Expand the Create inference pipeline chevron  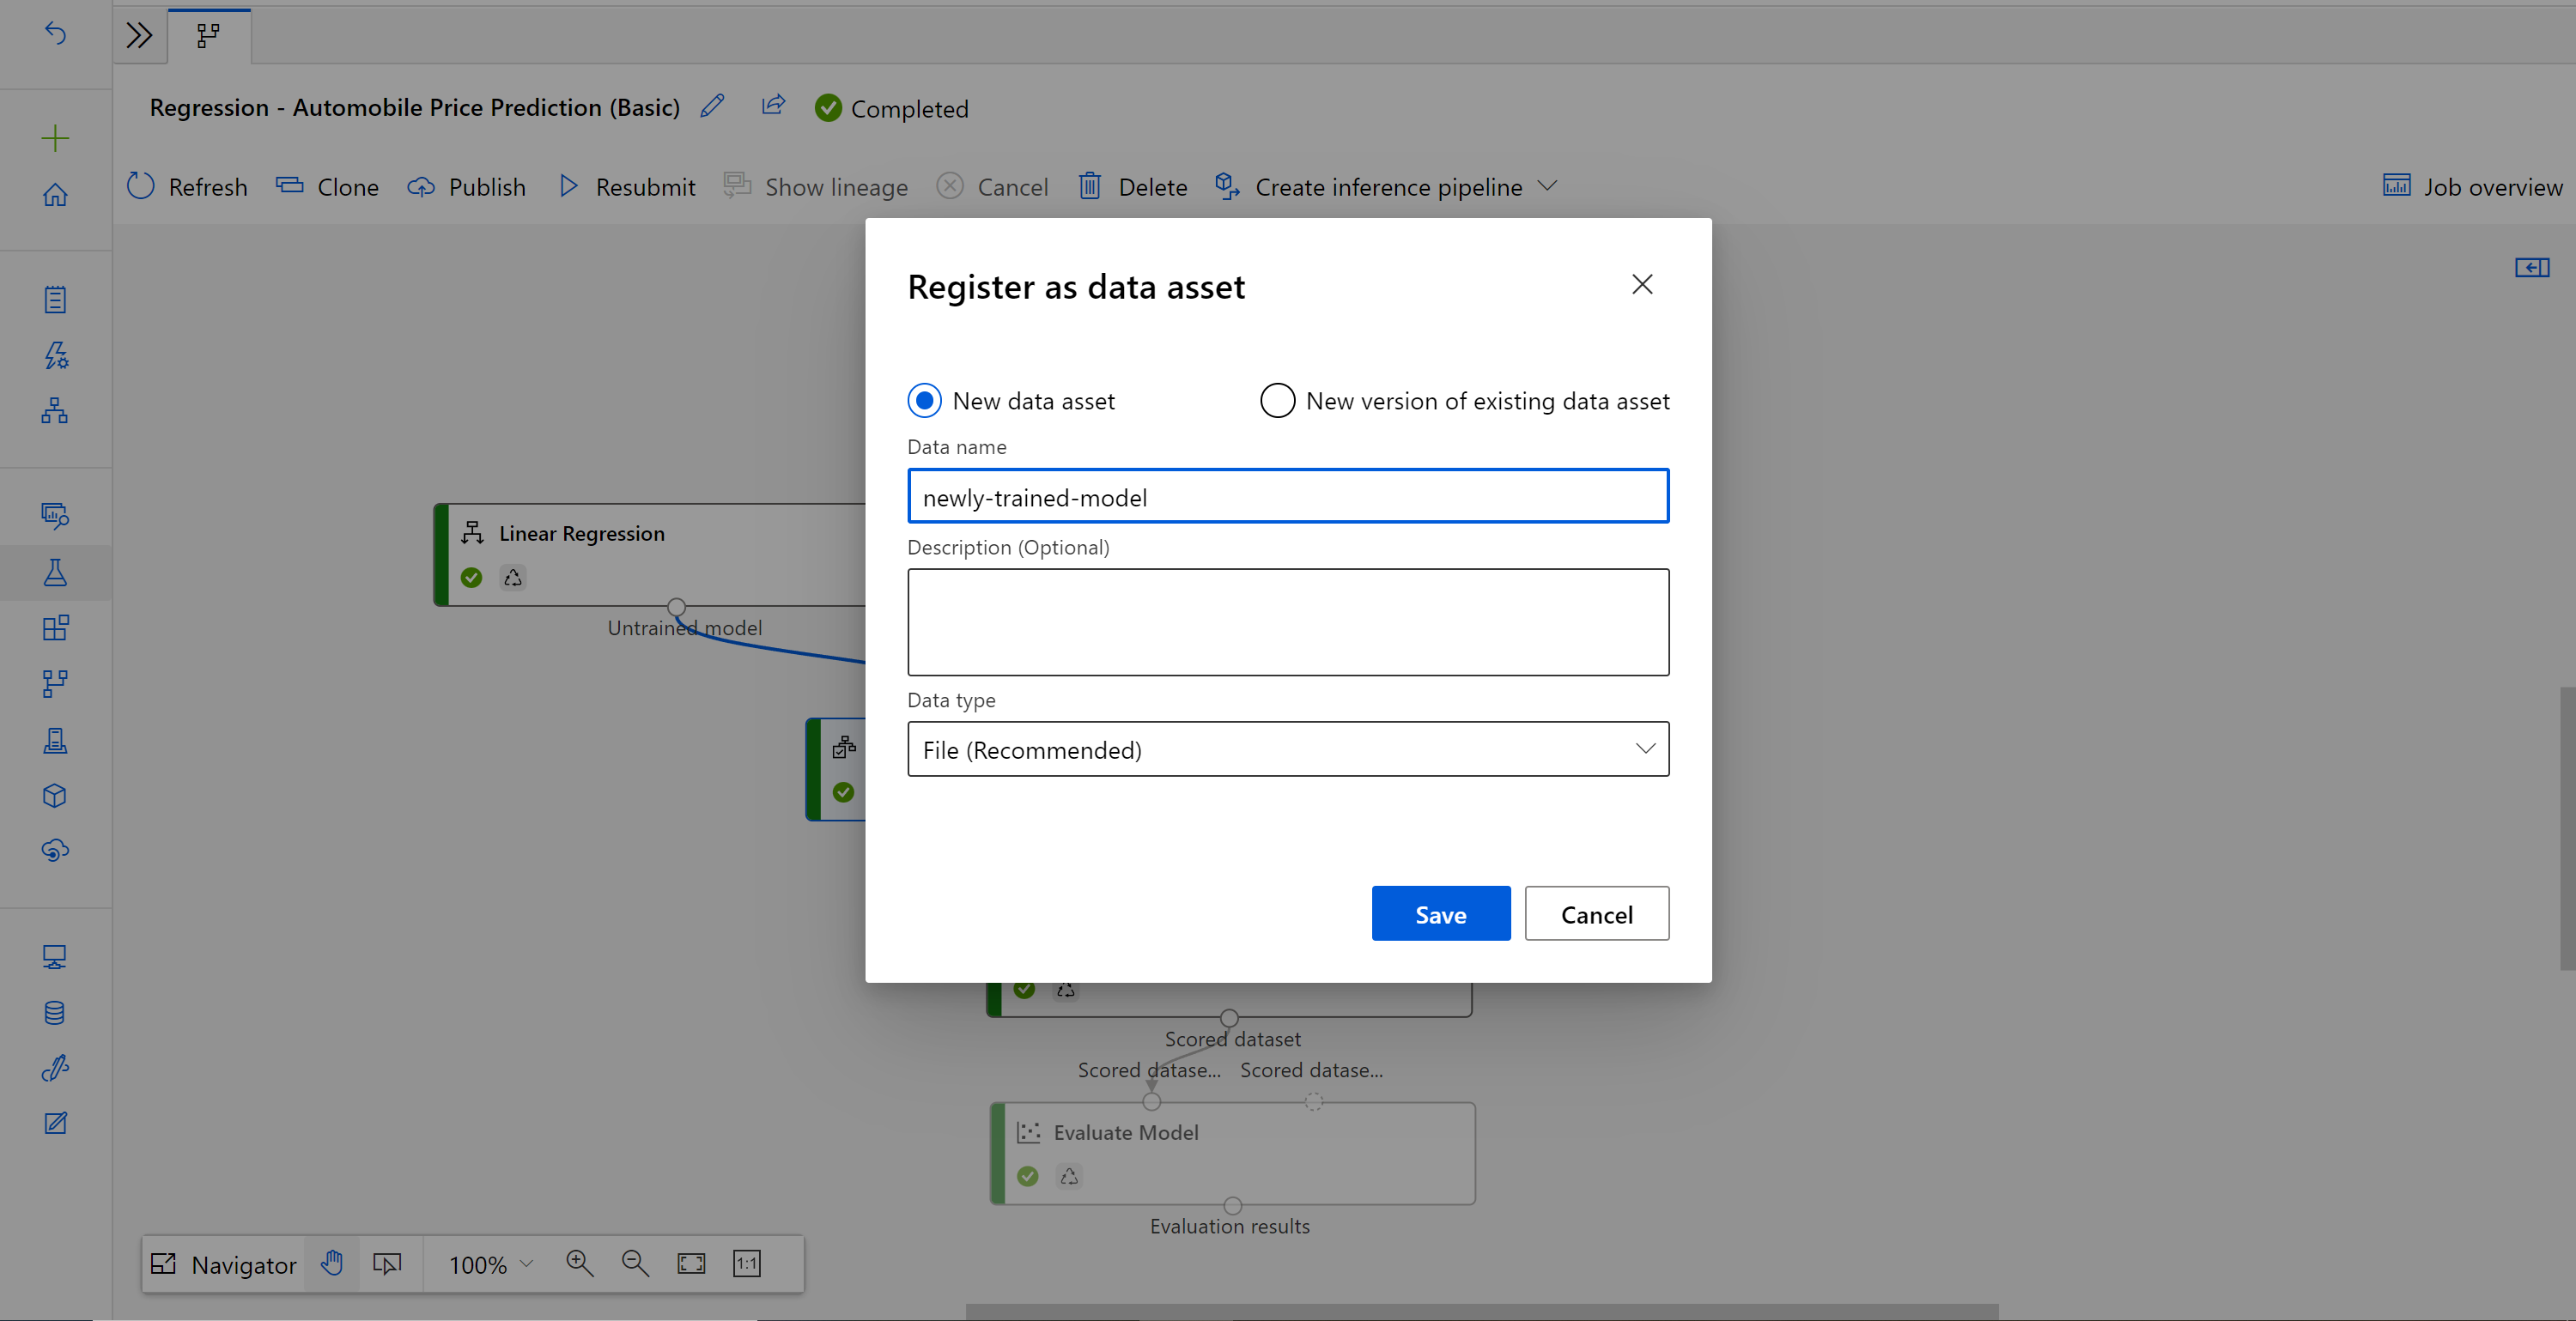point(1548,185)
